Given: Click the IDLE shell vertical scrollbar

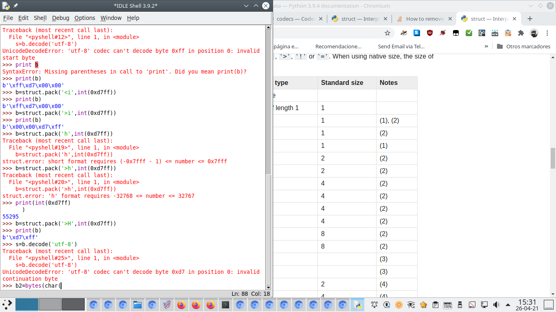Looking at the screenshot, I should pyautogui.click(x=268, y=122).
